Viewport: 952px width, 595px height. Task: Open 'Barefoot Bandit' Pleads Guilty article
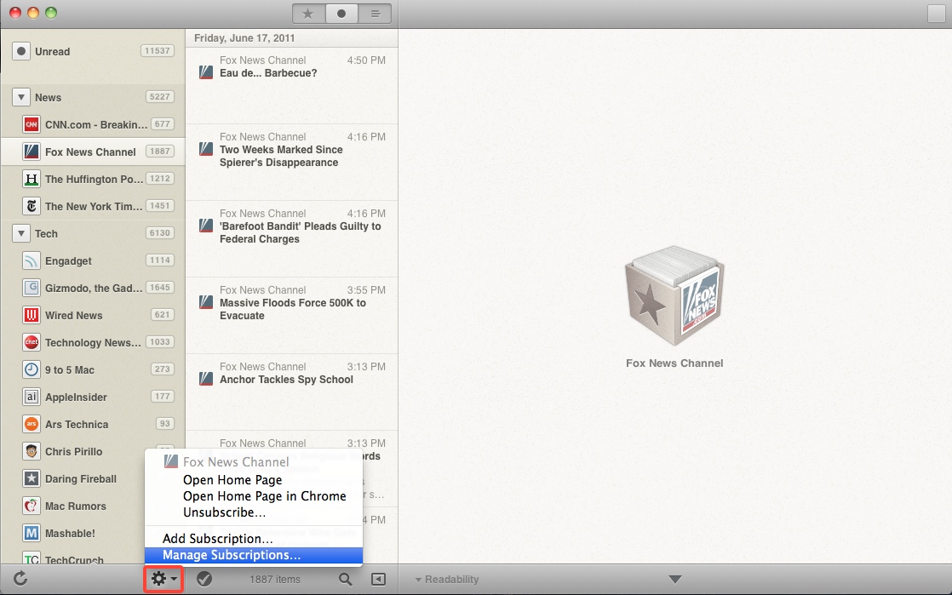coord(291,238)
